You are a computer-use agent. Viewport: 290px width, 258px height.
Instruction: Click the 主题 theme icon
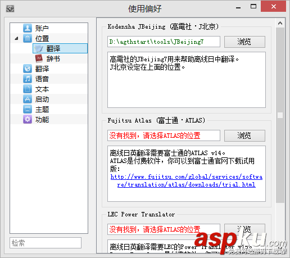[x=28, y=109]
